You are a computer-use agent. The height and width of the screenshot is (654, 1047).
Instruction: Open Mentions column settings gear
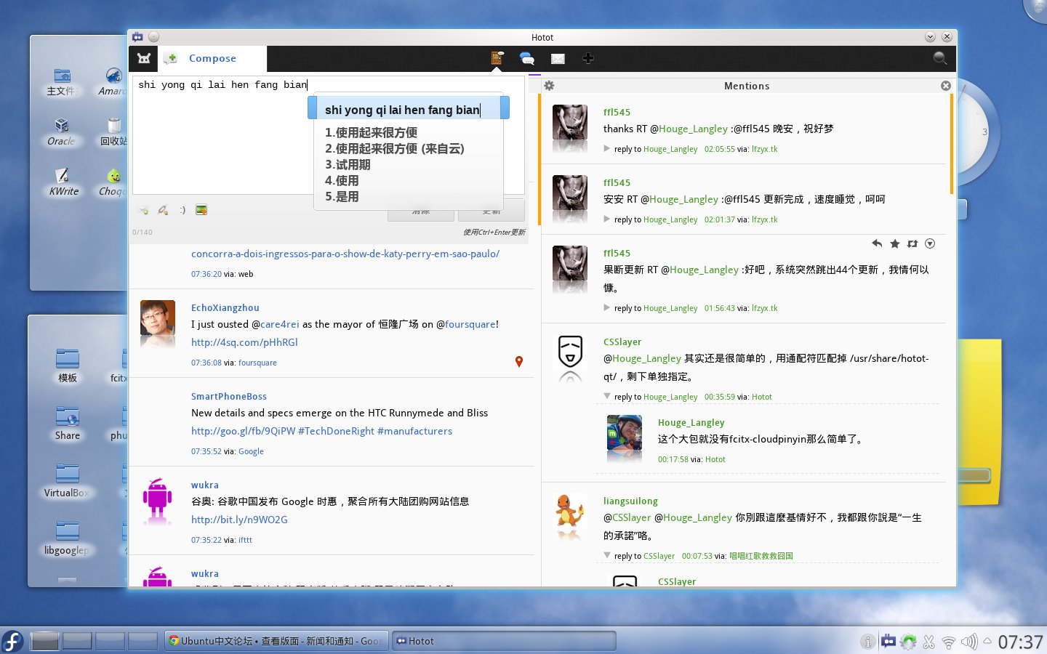tap(550, 86)
